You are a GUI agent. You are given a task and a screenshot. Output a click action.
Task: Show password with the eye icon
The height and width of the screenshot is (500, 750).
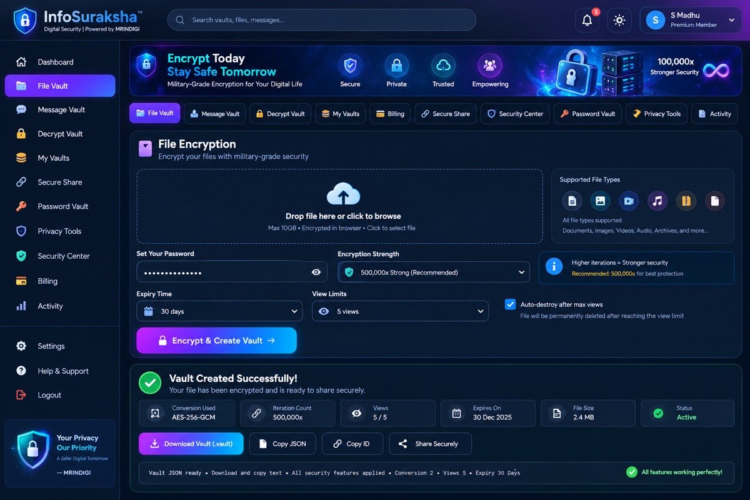316,272
